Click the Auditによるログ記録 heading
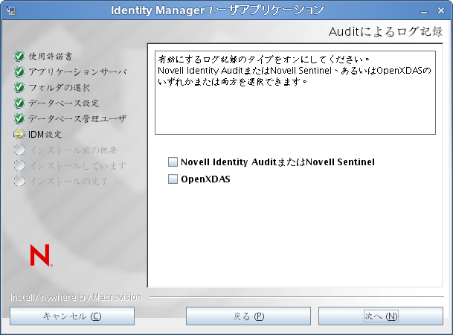This screenshot has width=453, height=335. pyautogui.click(x=385, y=31)
